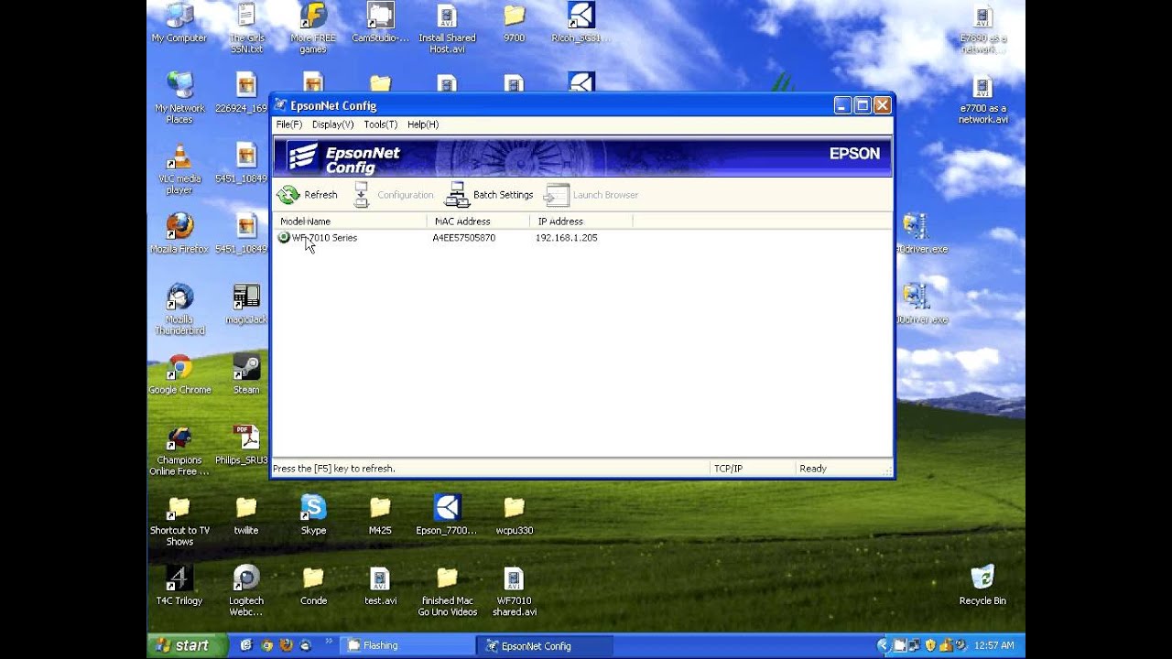Viewport: 1172px width, 659px height.
Task: Open the Recycle Bin
Action: (x=982, y=587)
